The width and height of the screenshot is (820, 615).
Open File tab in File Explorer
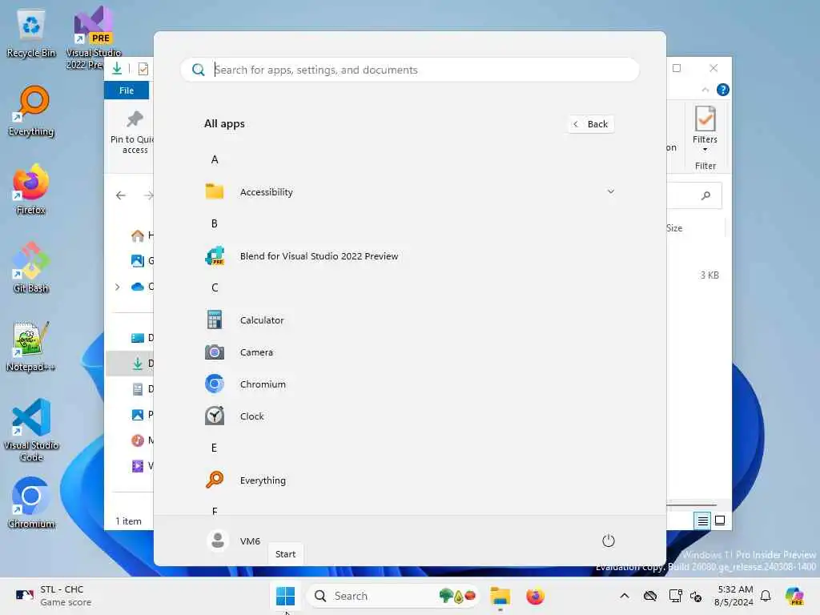(x=127, y=90)
